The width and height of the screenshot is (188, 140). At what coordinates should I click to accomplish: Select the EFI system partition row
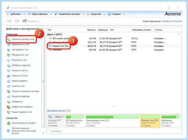click(114, 39)
